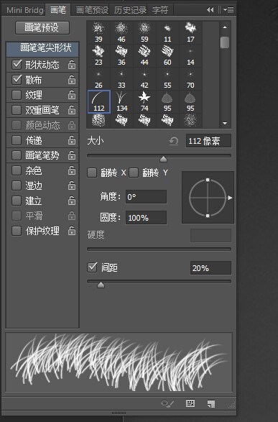Click the 112 像素 size field
The width and height of the screenshot is (278, 422).
tap(208, 141)
